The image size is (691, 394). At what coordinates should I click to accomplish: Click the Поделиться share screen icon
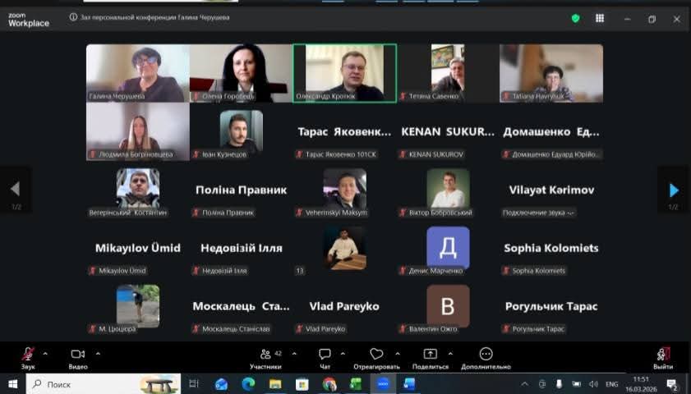(x=430, y=354)
